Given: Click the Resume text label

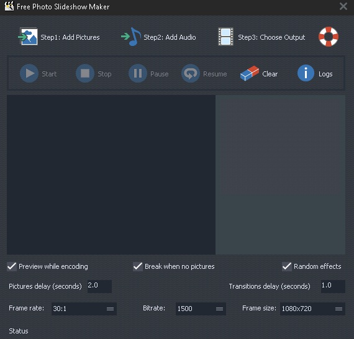Looking at the screenshot, I should (x=215, y=74).
